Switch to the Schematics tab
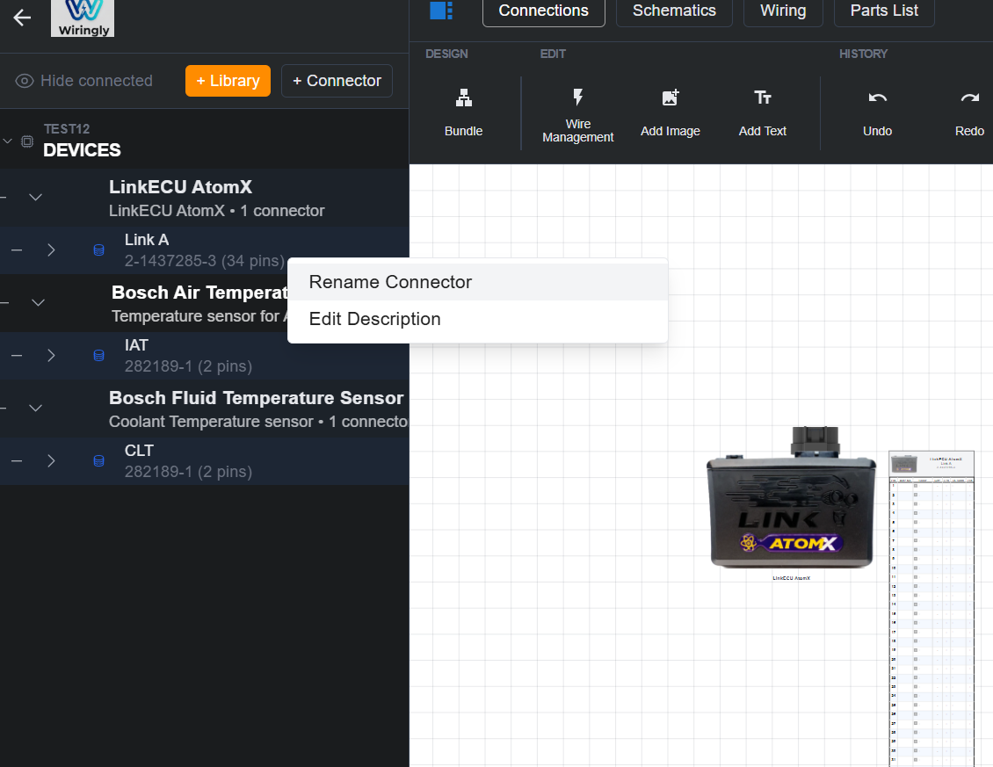The image size is (993, 767). (674, 11)
